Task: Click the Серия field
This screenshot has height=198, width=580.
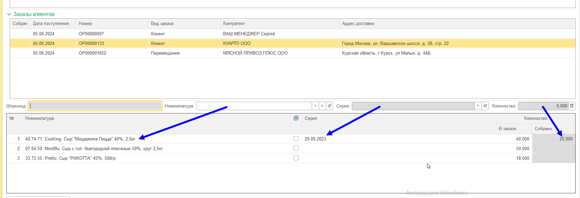Action: point(413,106)
